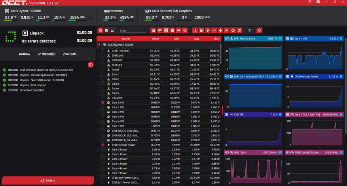
Task: Open the funnel filter options
Action: (x=249, y=30)
